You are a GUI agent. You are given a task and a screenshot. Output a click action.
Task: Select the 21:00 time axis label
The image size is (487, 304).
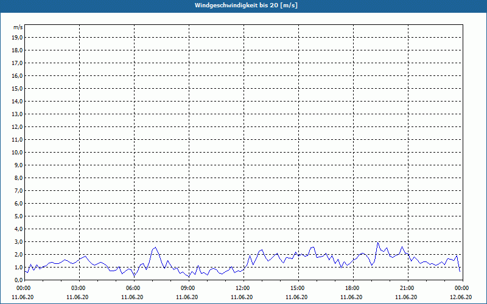tap(407, 288)
